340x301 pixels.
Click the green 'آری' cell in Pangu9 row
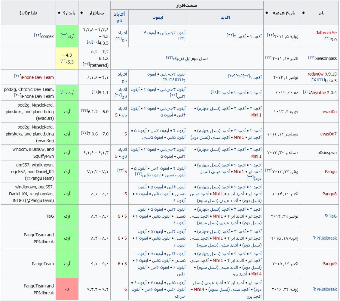pyautogui.click(x=67, y=263)
